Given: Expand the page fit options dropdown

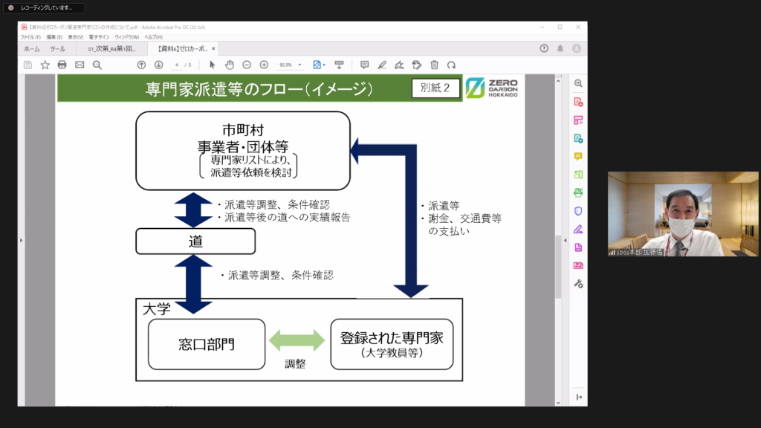Looking at the screenshot, I should pyautogui.click(x=319, y=65).
